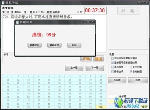Click the 成绩：99分 score text
Screen dimensions: 150x110
(x=44, y=35)
